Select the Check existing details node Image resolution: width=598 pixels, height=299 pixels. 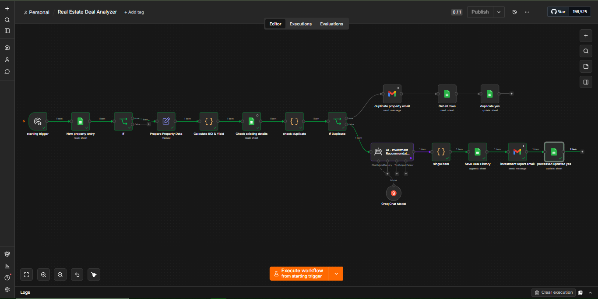click(x=251, y=121)
